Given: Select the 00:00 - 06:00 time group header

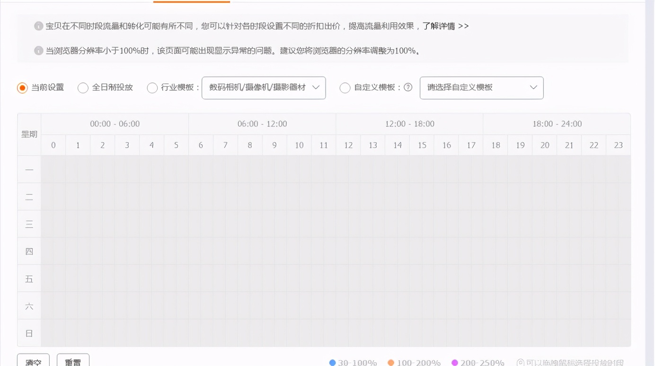Looking at the screenshot, I should [x=115, y=123].
